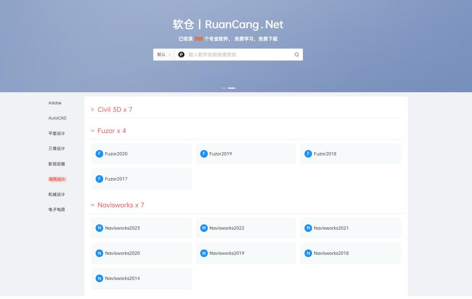Open the Navisworks2019 link

[246, 253]
